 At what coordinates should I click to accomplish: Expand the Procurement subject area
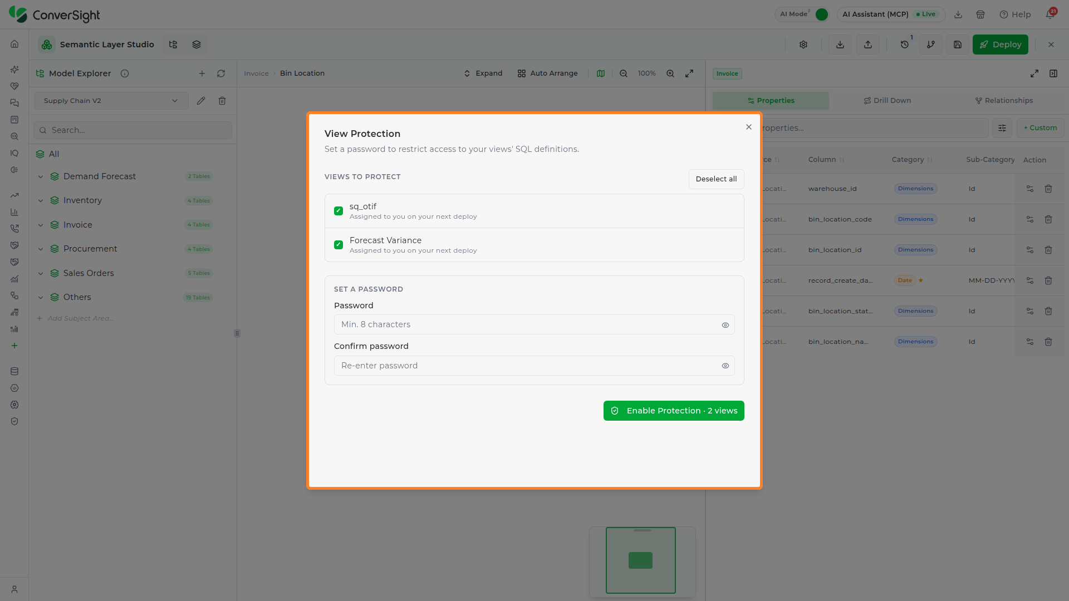click(x=41, y=249)
